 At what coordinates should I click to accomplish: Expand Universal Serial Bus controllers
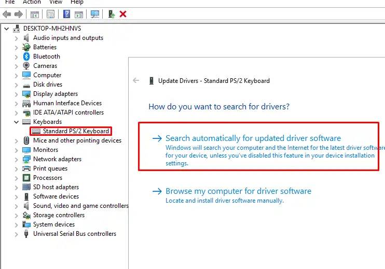16,234
